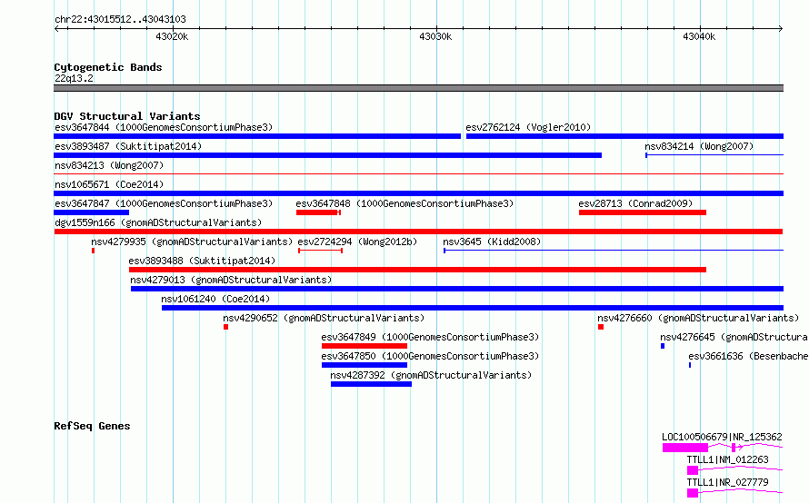This screenshot has width=809, height=503.
Task: Select the nsv4276645 small blue marker
Action: [x=663, y=346]
